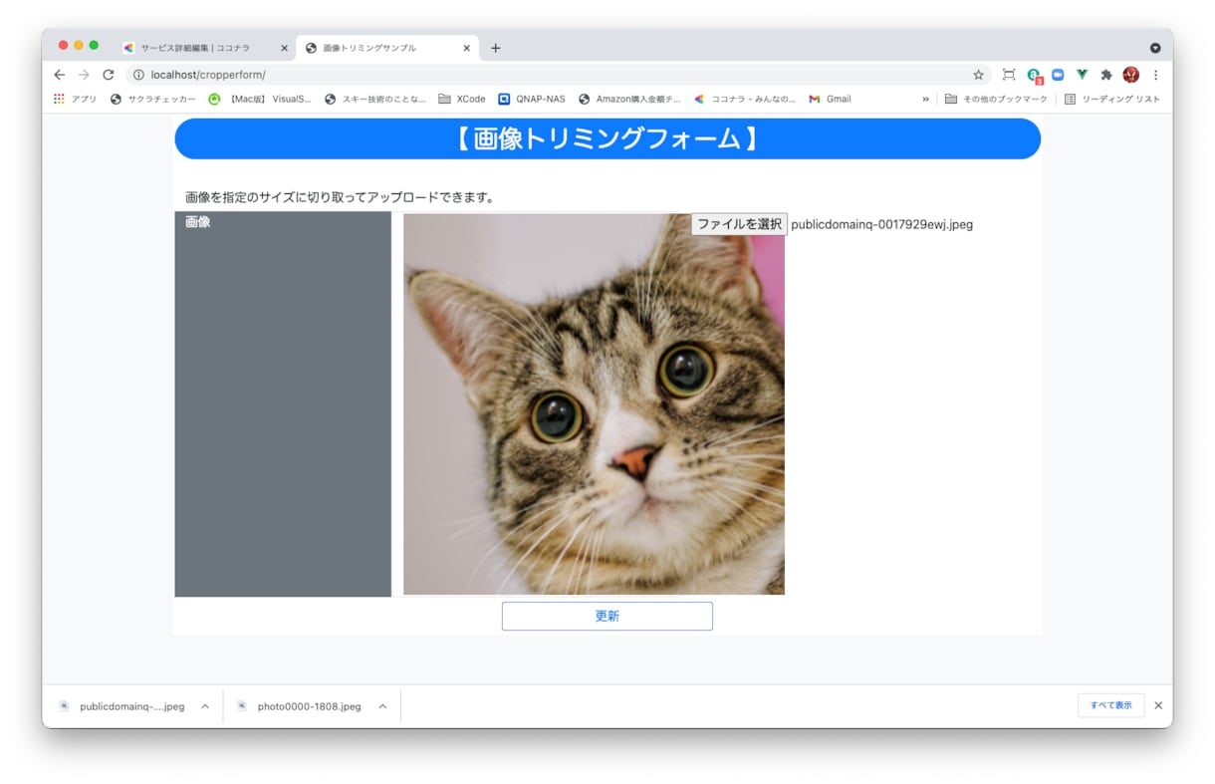The image size is (1215, 784).
Task: Show hidden bookmarks with the » chevron
Action: click(x=925, y=100)
